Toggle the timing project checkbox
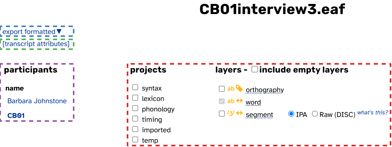The image size is (392, 147). coord(135,119)
